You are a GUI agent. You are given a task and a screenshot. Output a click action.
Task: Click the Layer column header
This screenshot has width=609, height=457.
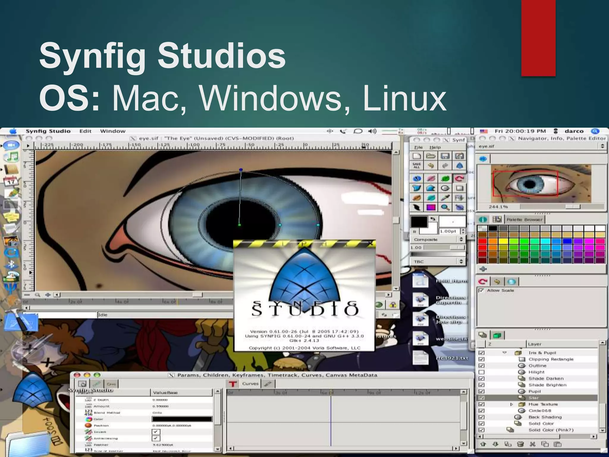click(562, 344)
